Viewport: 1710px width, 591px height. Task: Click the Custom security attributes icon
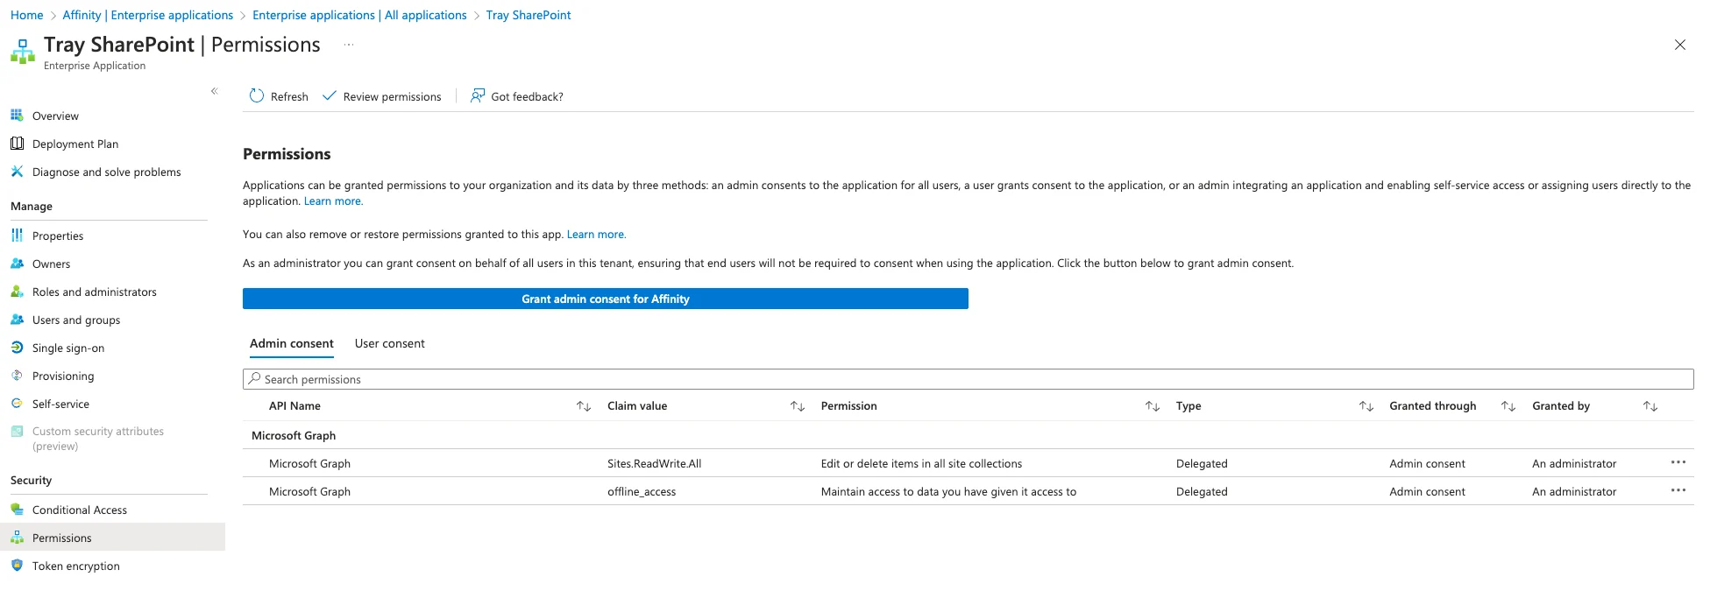17,431
